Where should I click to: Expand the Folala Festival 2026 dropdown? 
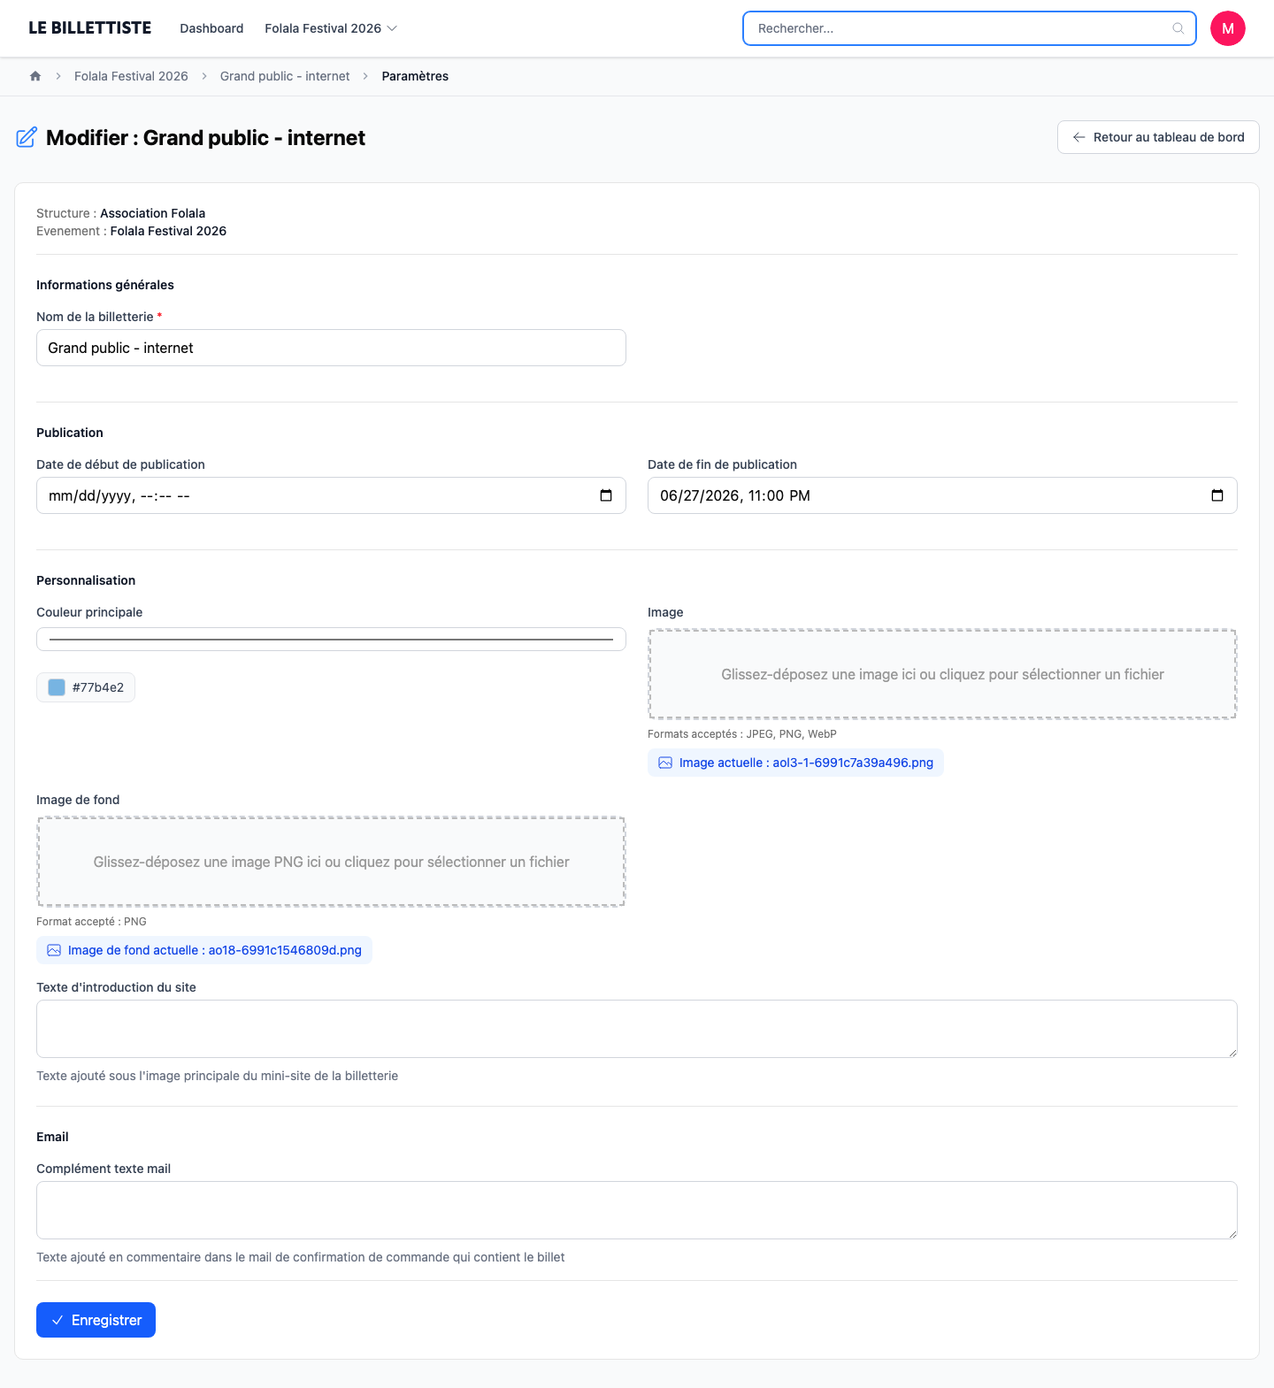[331, 28]
